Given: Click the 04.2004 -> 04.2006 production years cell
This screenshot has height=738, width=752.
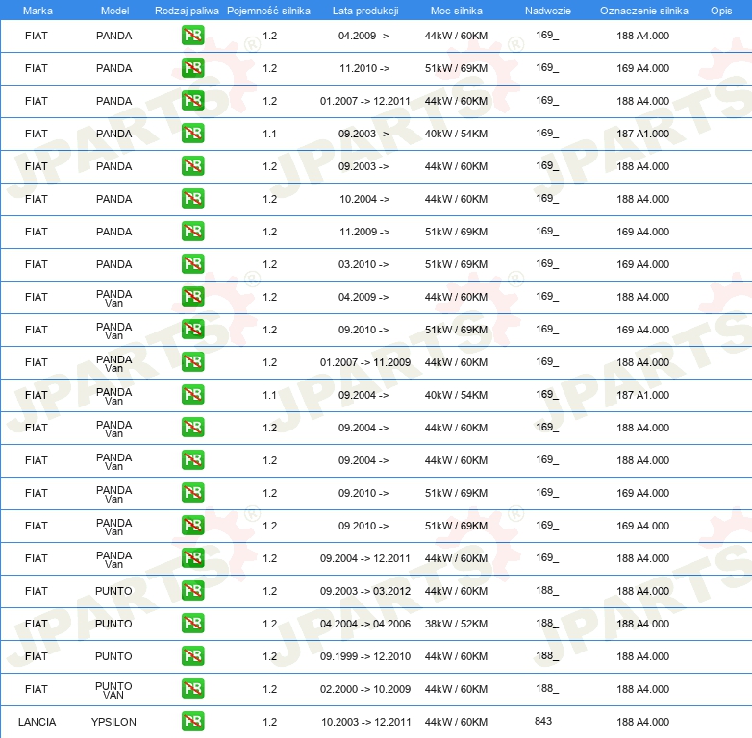Looking at the screenshot, I should (x=365, y=624).
